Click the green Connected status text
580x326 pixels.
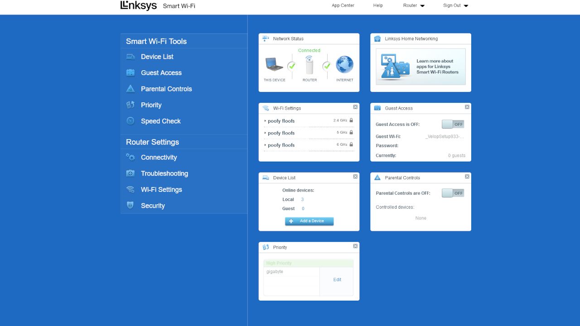click(x=309, y=51)
